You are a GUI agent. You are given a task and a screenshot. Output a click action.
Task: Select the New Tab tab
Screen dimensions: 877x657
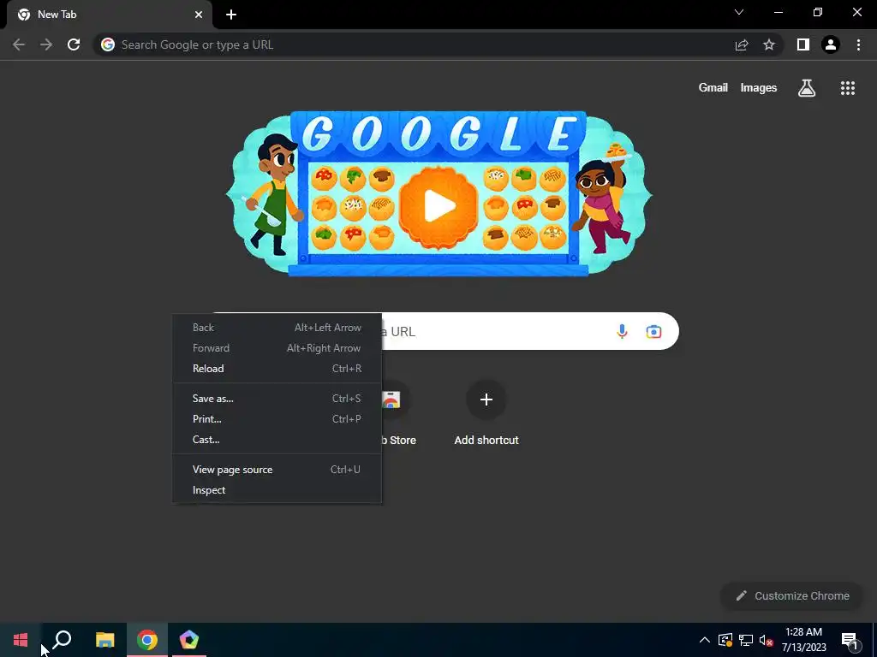(109, 15)
